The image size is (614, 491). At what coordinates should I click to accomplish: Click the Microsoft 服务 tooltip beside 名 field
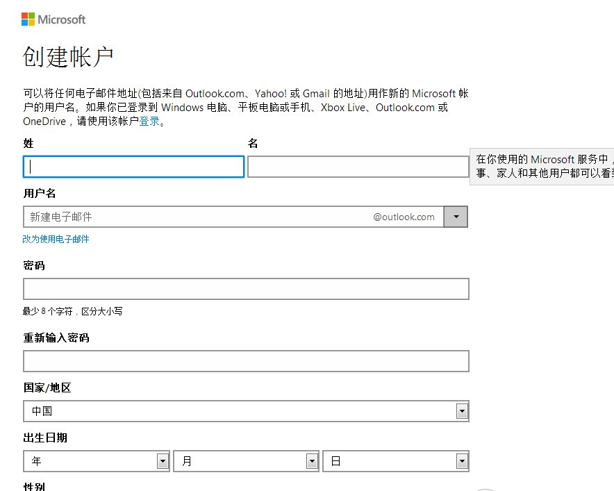tap(542, 167)
